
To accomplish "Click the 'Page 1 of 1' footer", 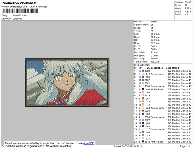I will pyautogui.click(x=186, y=146).
